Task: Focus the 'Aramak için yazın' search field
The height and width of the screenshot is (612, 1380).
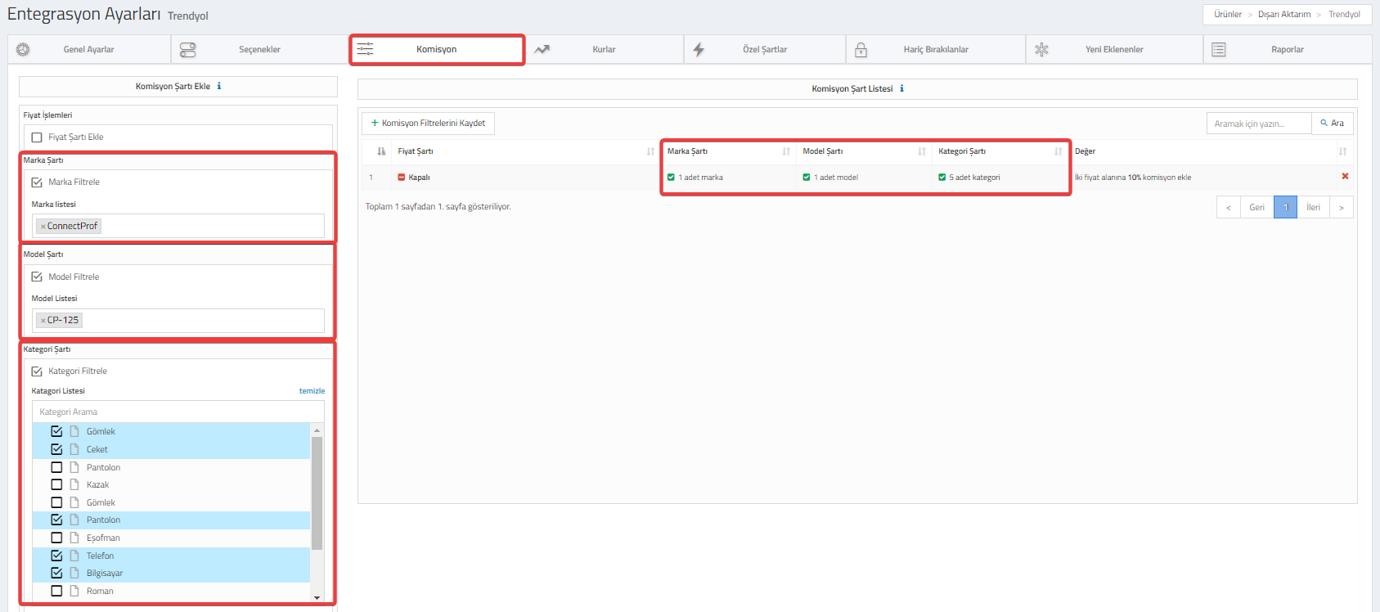Action: tap(1259, 124)
